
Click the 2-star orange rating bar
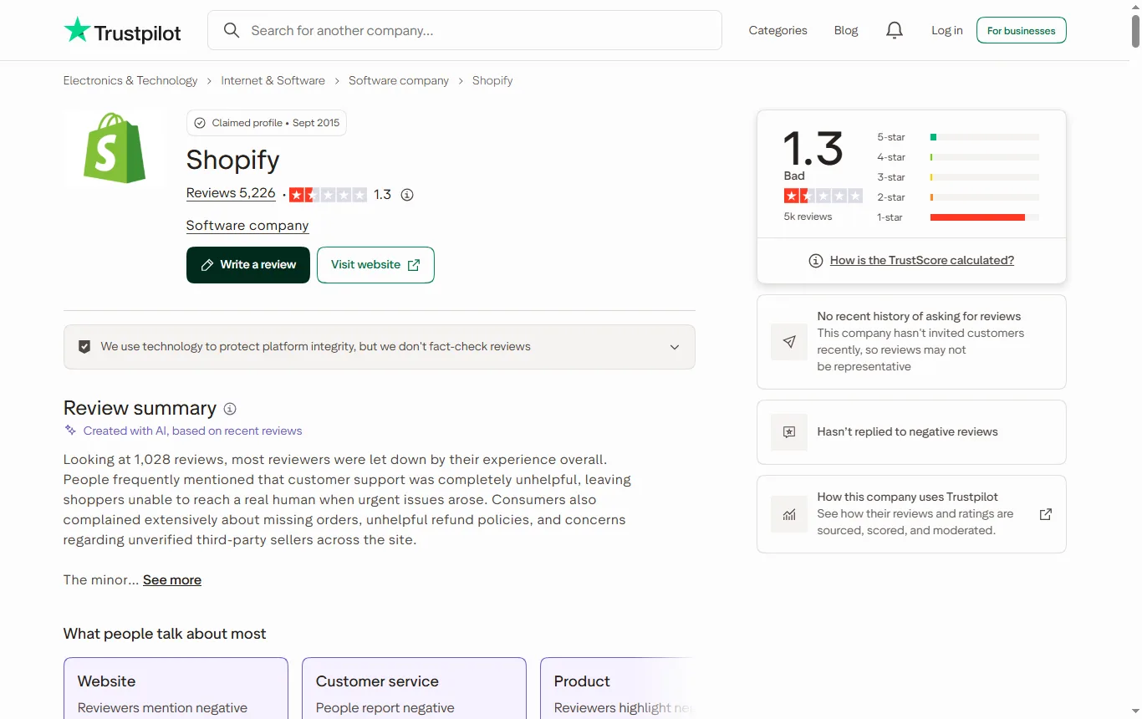[931, 197]
